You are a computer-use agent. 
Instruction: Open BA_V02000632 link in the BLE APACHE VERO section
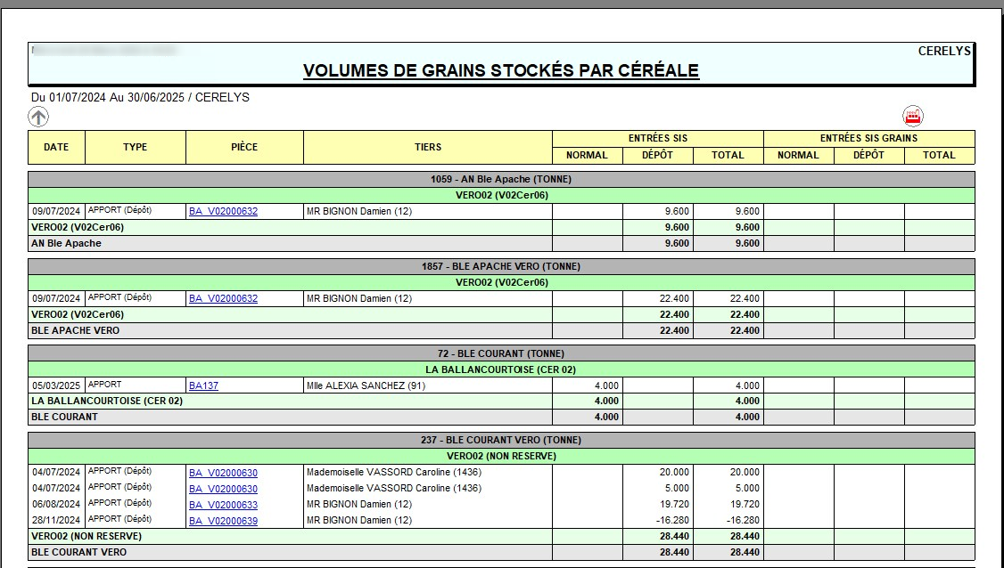pos(223,298)
